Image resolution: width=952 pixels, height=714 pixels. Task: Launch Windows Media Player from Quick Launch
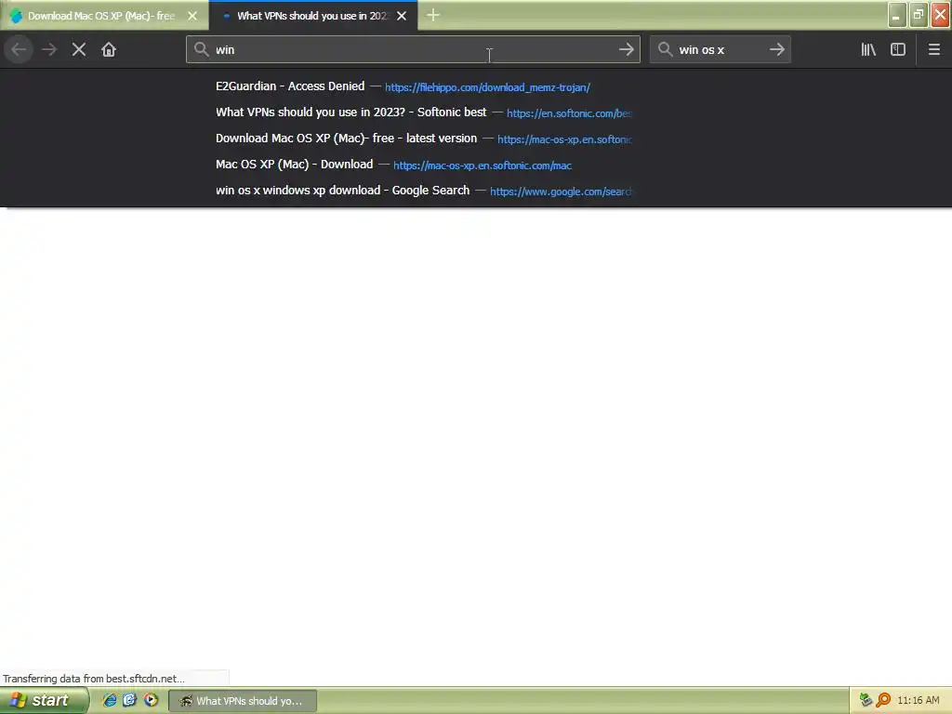[151, 701]
